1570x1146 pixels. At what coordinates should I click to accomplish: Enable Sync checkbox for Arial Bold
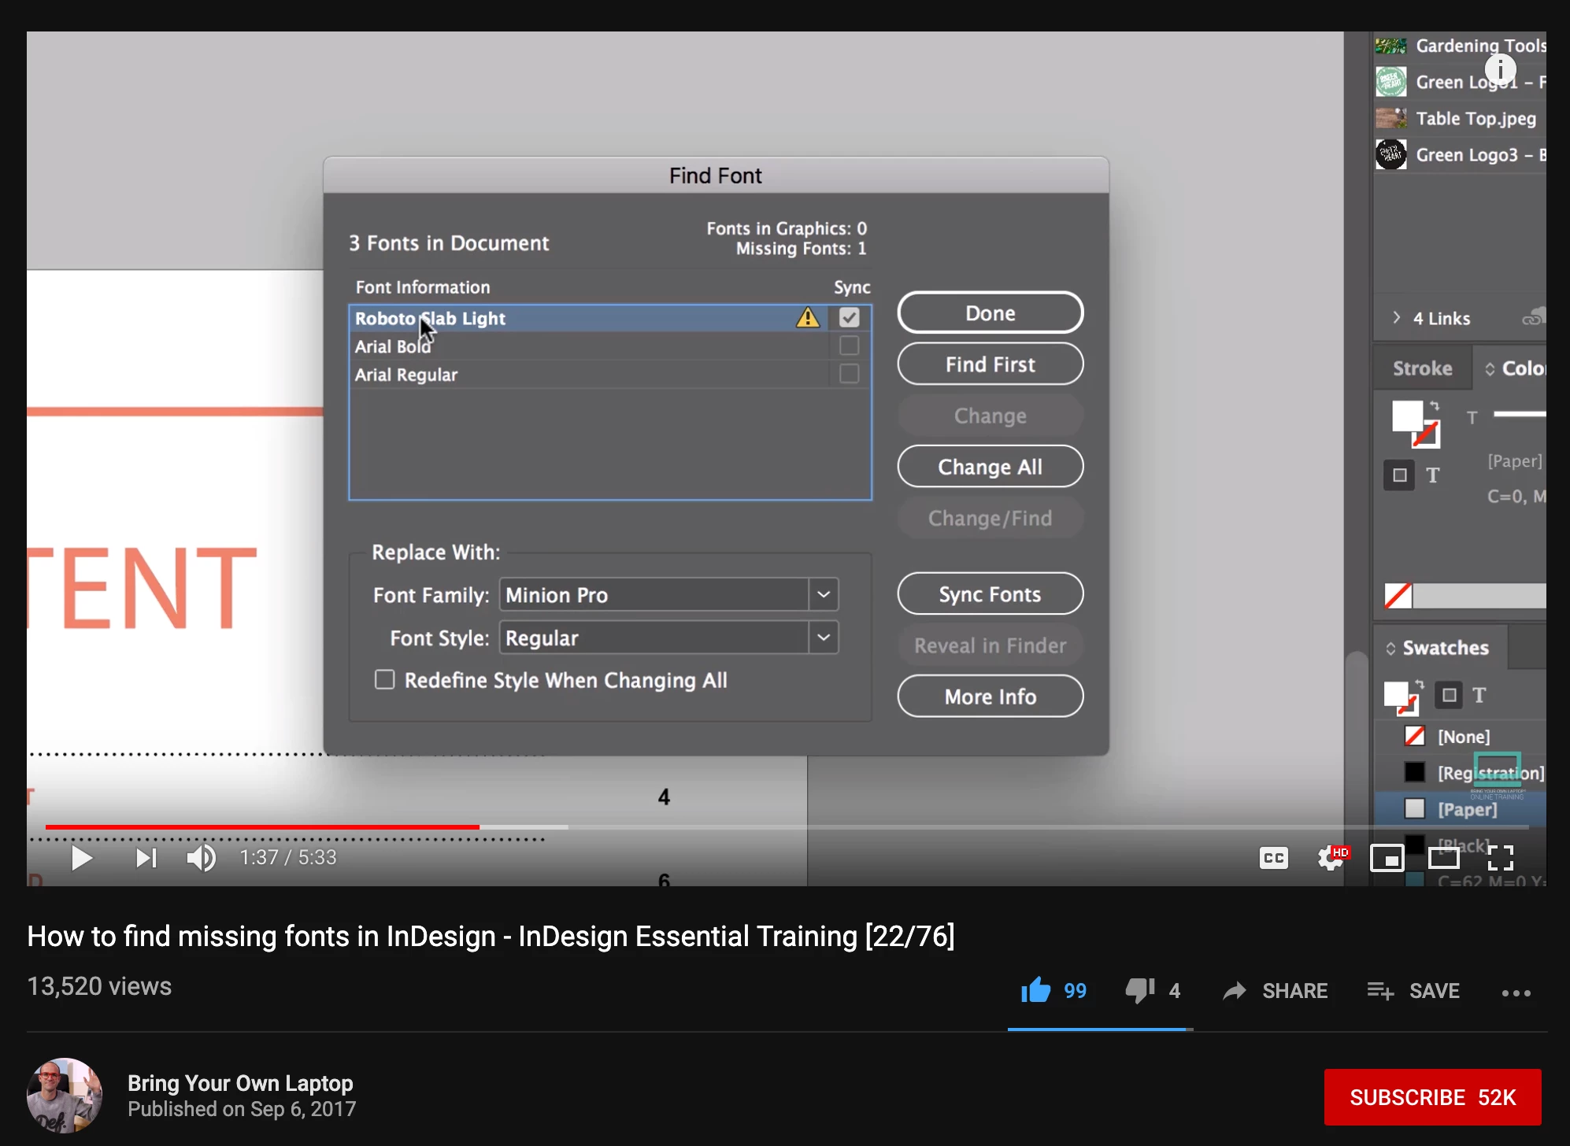point(849,346)
